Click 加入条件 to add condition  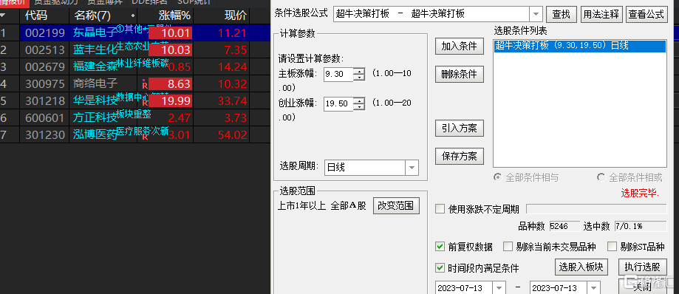click(459, 47)
